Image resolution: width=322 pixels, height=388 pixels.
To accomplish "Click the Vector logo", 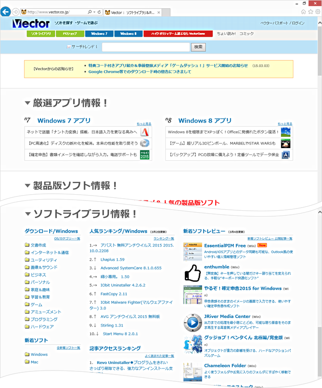I will pos(31,24).
